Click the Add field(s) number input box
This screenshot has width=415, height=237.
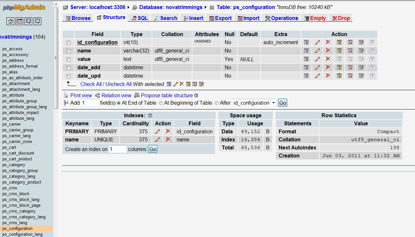pos(90,103)
